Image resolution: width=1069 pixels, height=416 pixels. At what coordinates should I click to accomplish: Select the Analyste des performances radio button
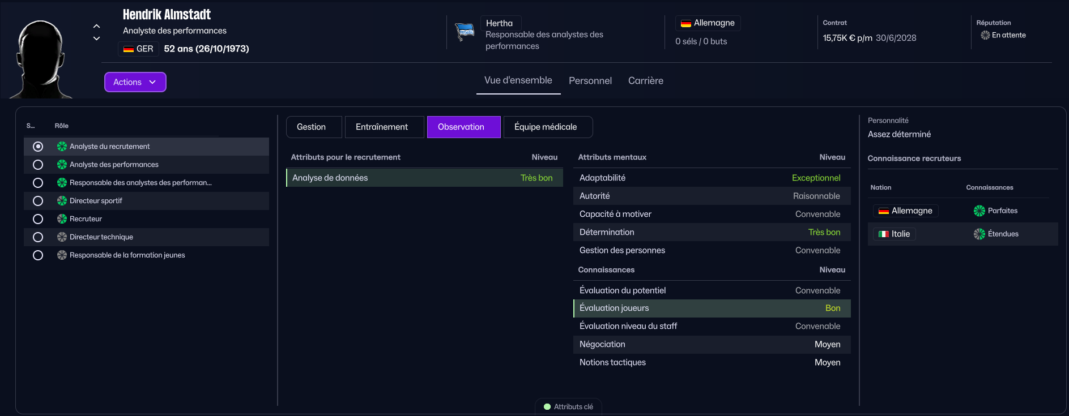[38, 165]
